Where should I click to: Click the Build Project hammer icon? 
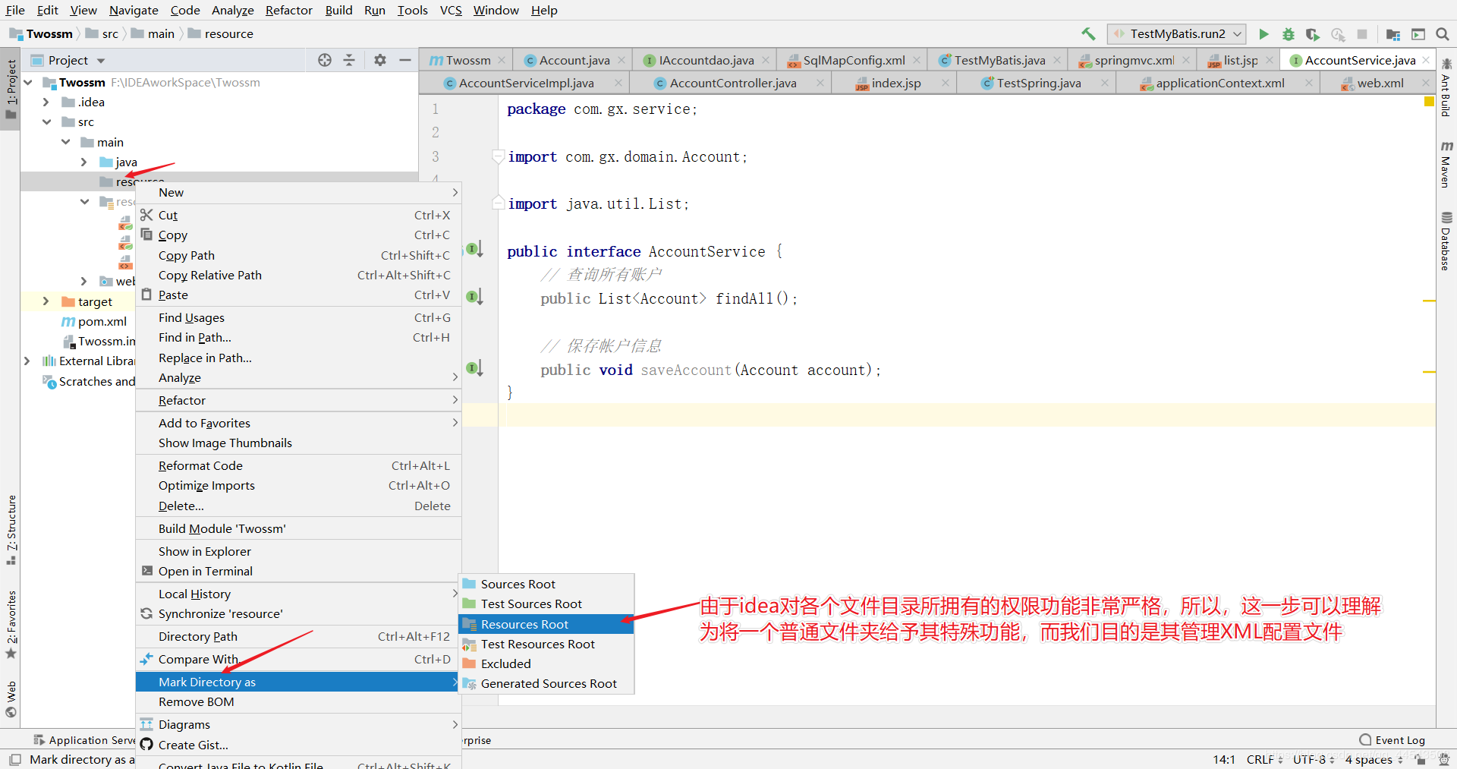coord(1088,34)
